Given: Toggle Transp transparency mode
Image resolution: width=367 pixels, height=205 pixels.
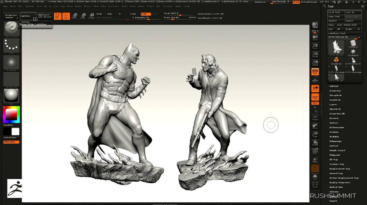Looking at the screenshot, I should click(315, 160).
